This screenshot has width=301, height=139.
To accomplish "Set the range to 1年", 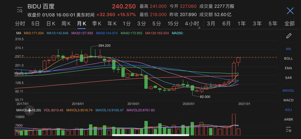I will (242, 24).
